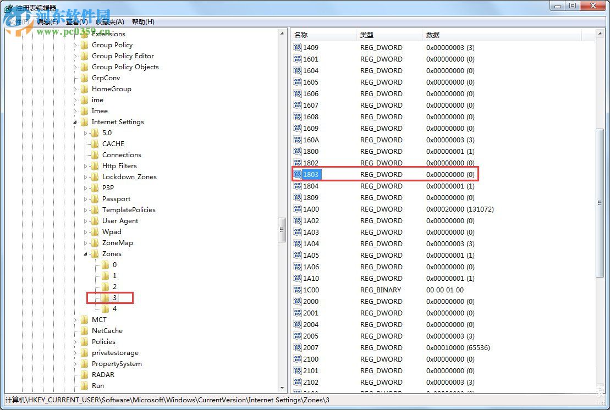610x410 pixels.
Task: Click the Registry Editor icon in the title bar
Action: pyautogui.click(x=7, y=5)
